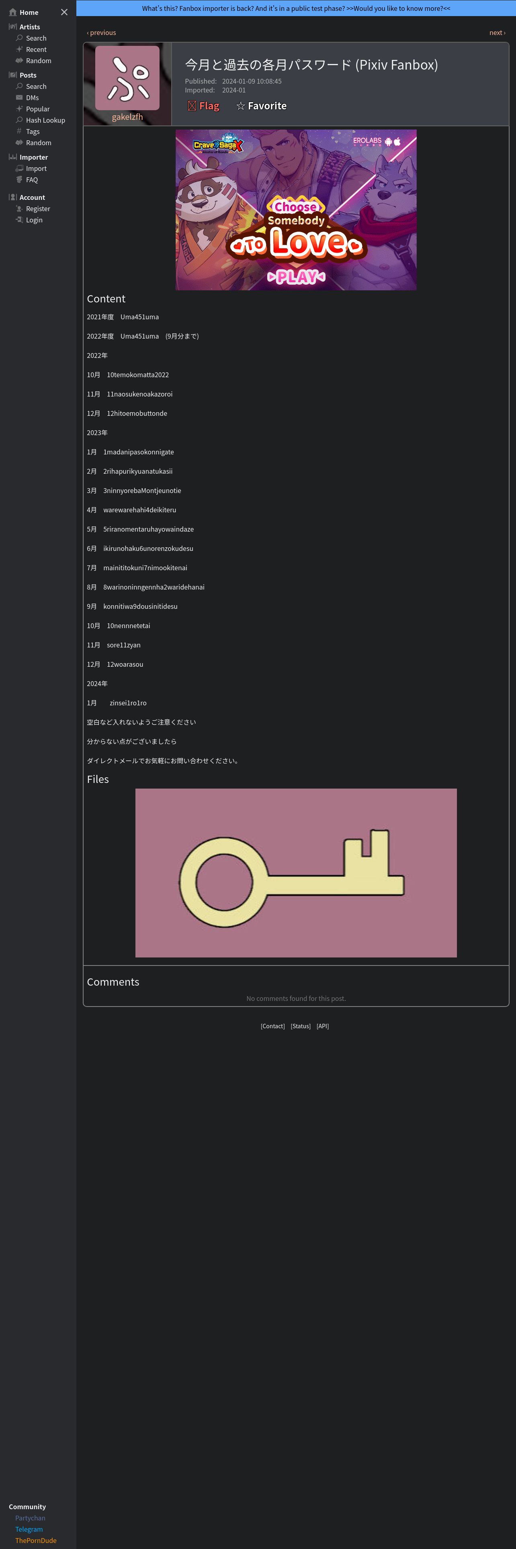The width and height of the screenshot is (516, 1549).
Task: Open Artists Recent page
Action: [x=36, y=49]
